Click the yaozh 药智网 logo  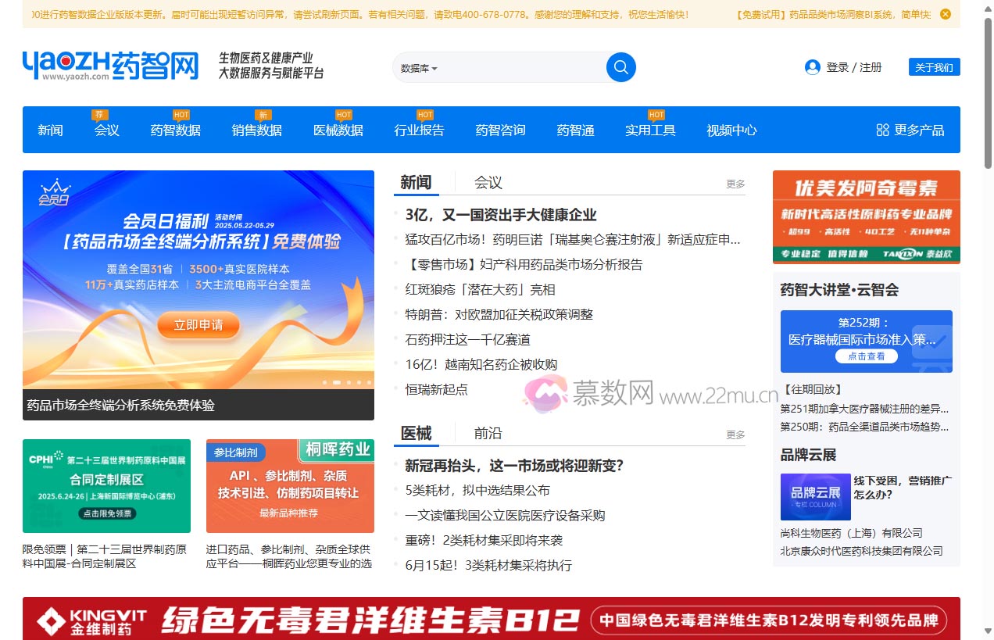click(x=109, y=63)
